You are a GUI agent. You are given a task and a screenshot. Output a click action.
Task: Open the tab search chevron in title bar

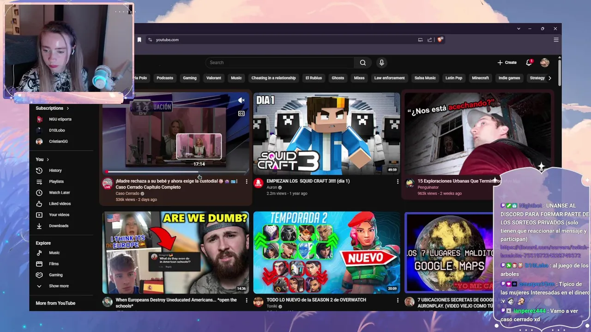click(519, 29)
